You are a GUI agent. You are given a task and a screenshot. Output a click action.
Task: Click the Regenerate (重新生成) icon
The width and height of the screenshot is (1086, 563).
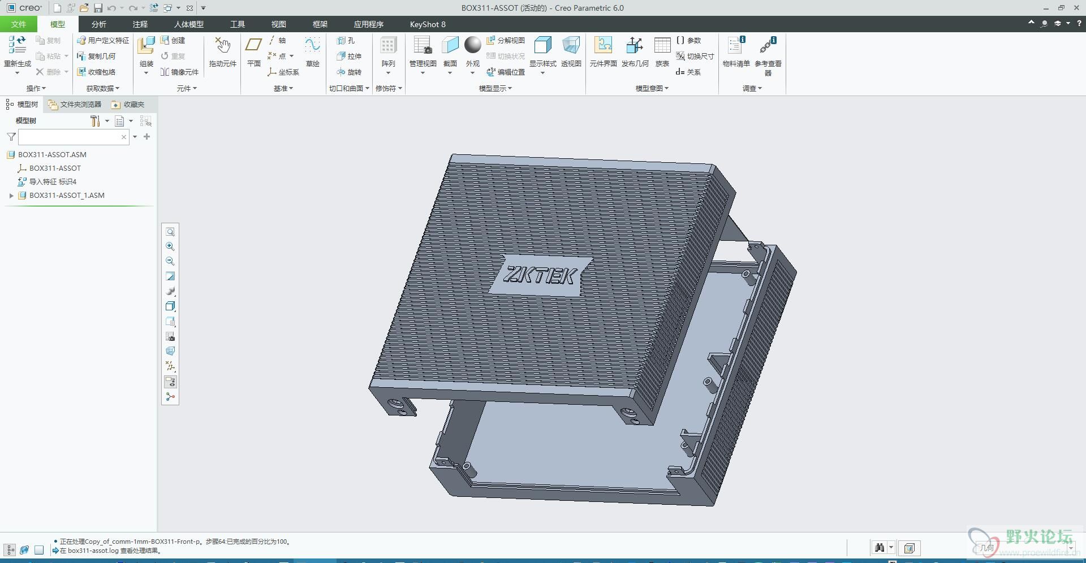(x=17, y=45)
